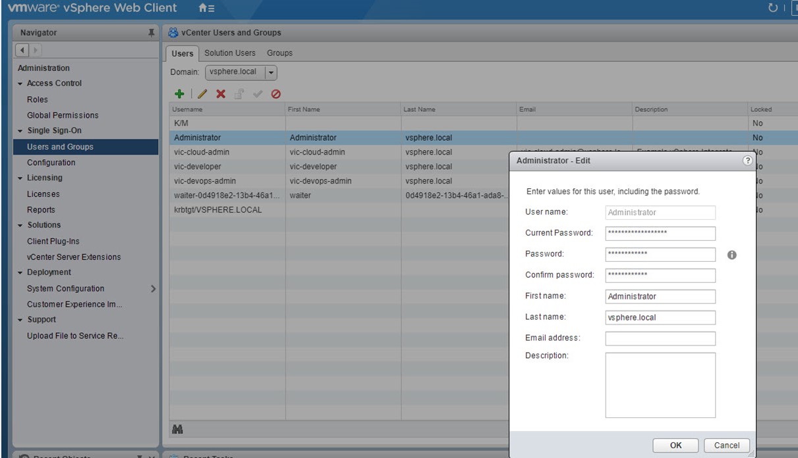Screen dimensions: 798x458
Task: Go back using Navigator history arrow
Action: tap(22, 50)
